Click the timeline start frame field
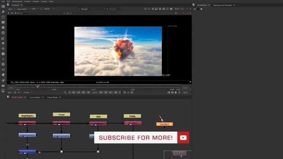 pos(11,88)
